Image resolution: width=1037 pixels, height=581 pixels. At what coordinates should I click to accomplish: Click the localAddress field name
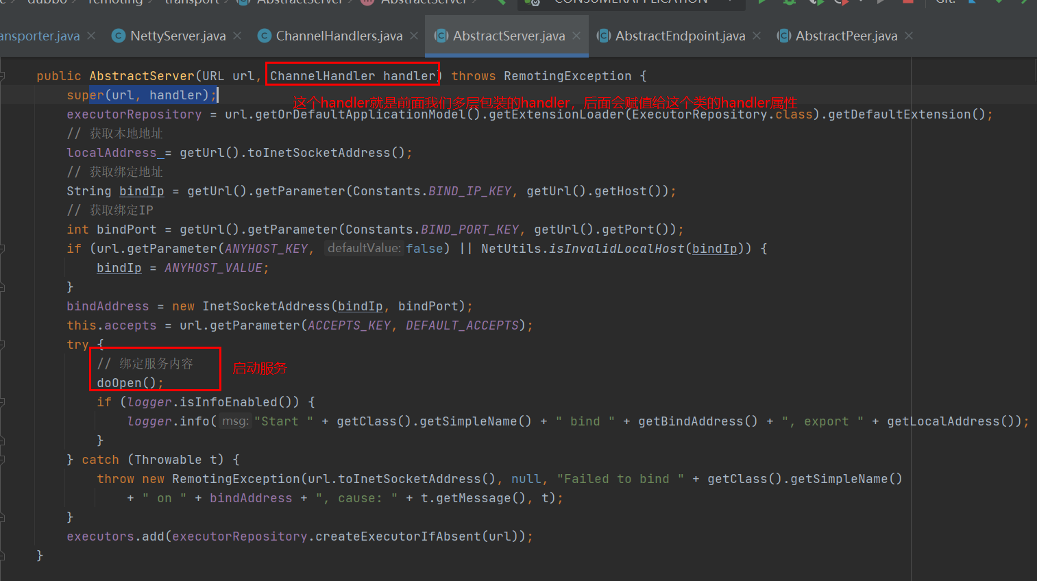112,153
